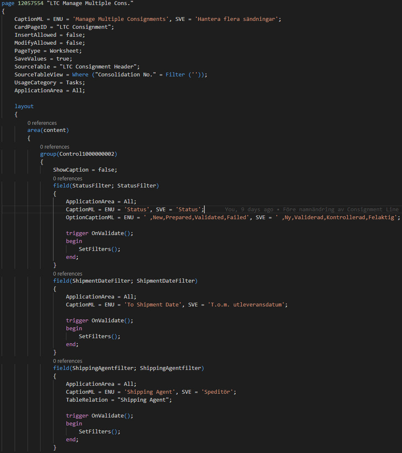Open "0 references" above field(StatusFilter)
The width and height of the screenshot is (402, 453).
coord(67,178)
